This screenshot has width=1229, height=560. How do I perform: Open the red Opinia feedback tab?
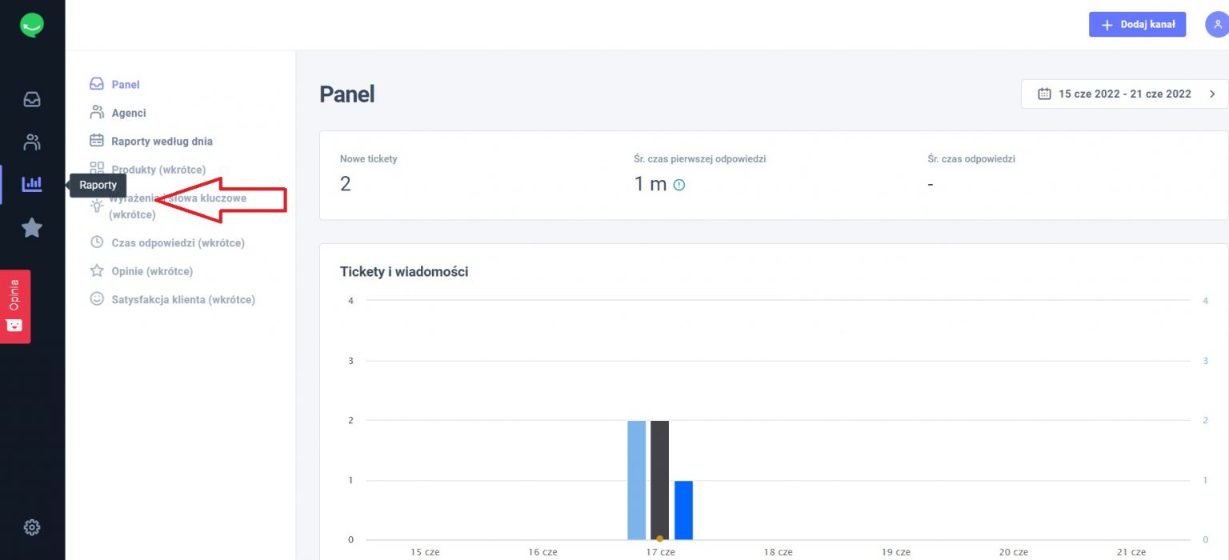15,306
